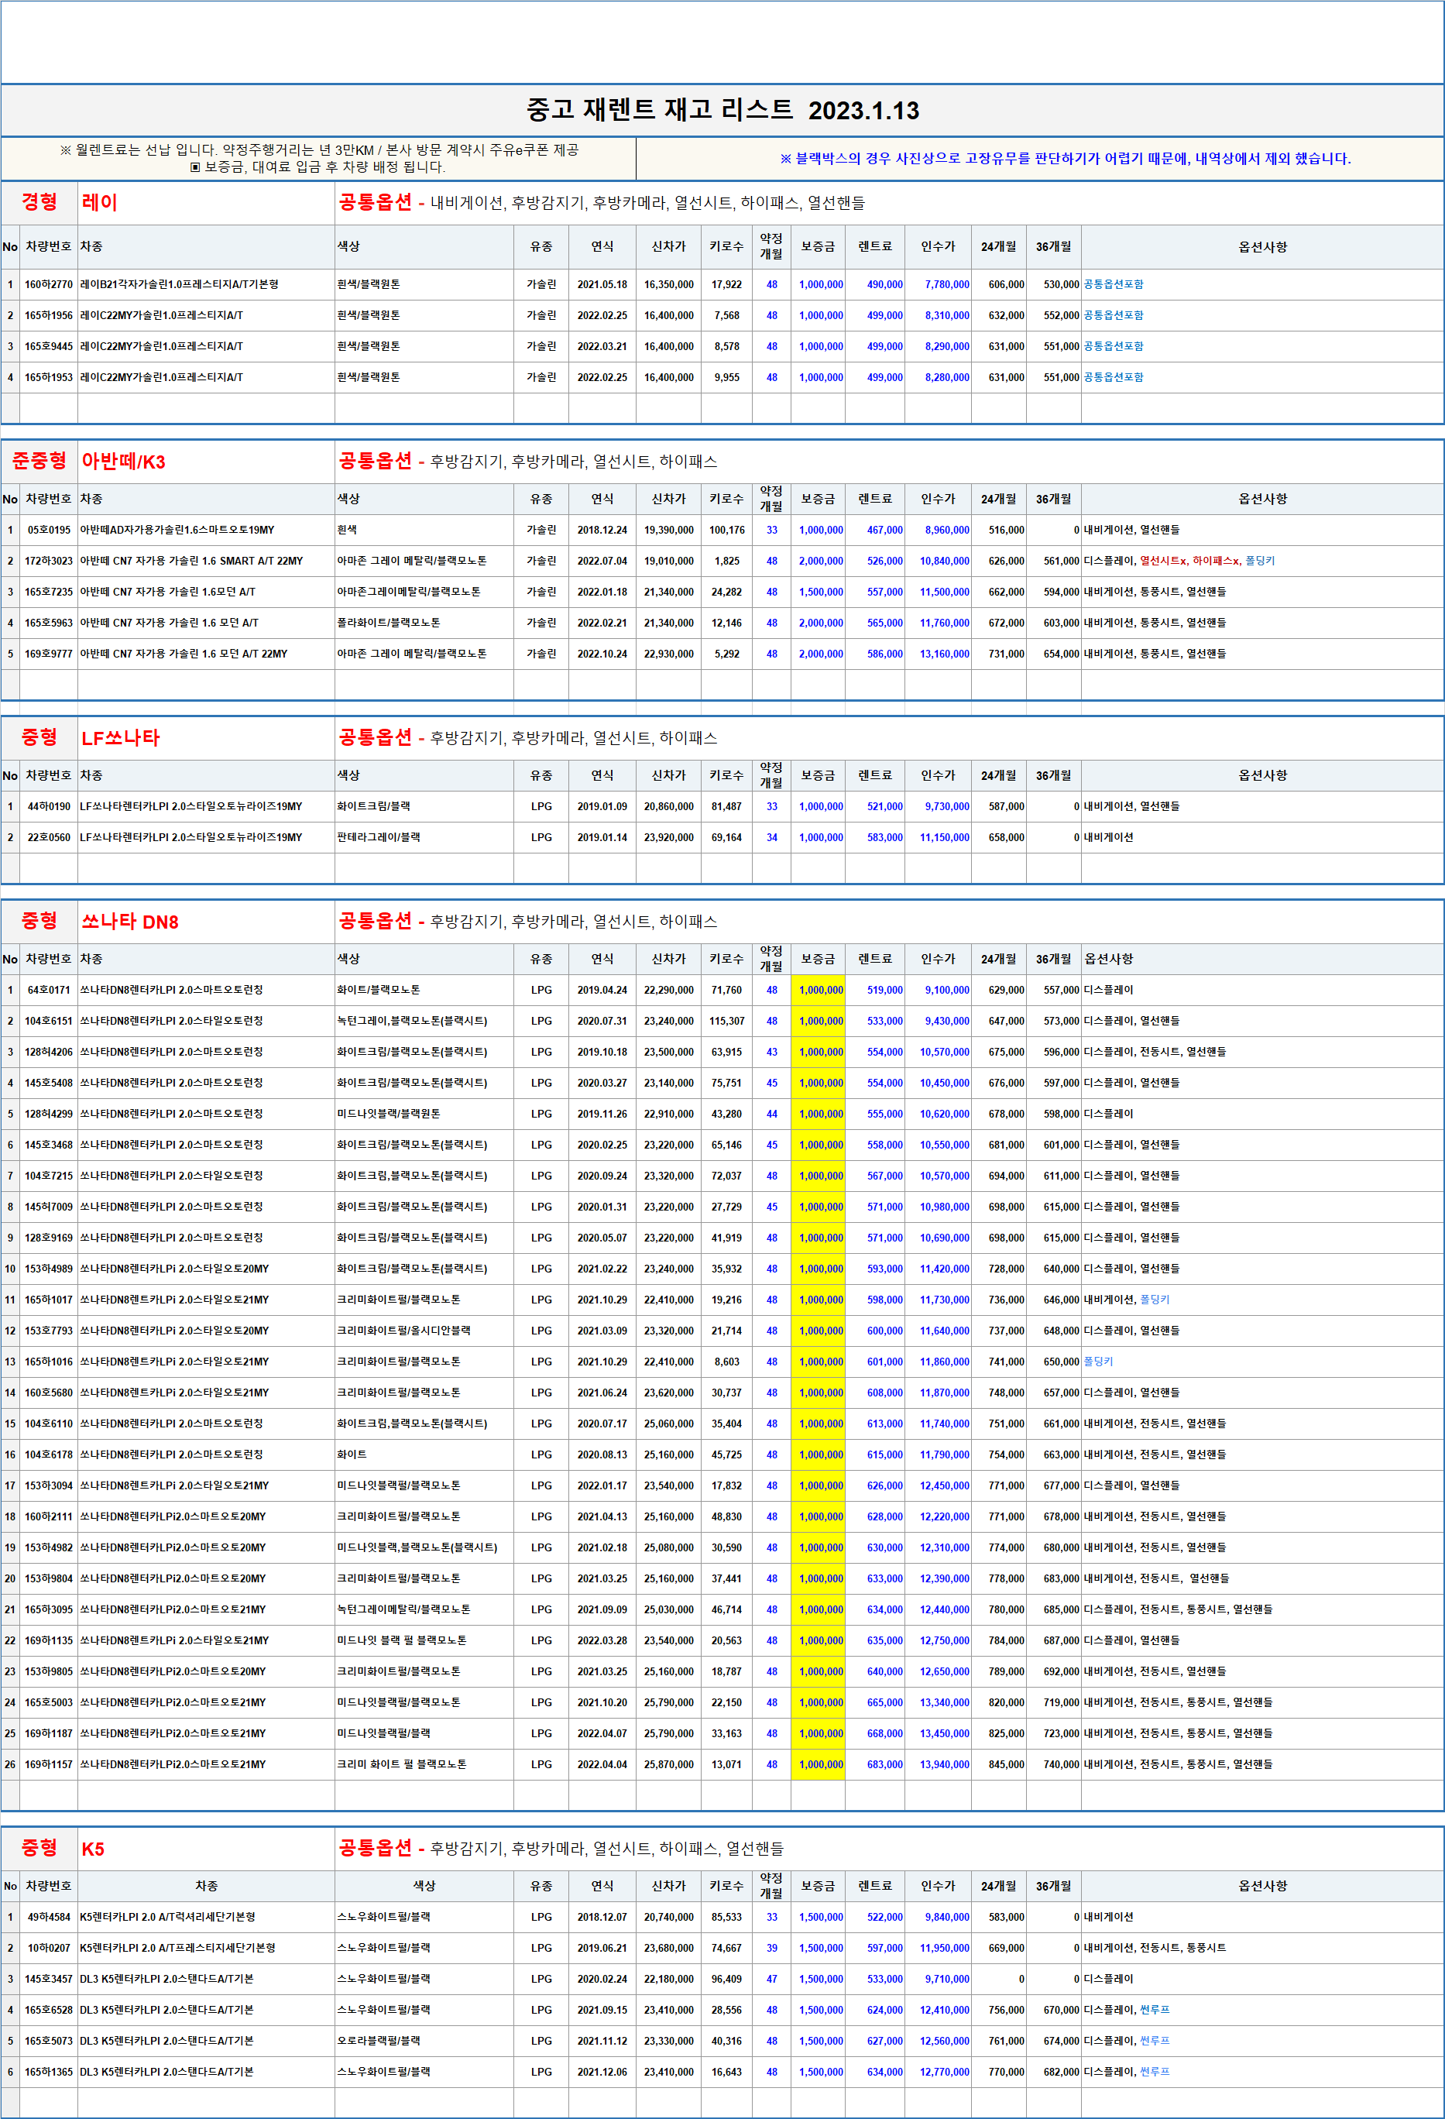Click mileage value 96,409
1445x2119 pixels.
(x=726, y=1980)
